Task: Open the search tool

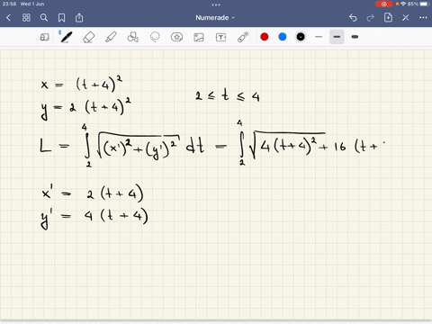Action: 44,18
